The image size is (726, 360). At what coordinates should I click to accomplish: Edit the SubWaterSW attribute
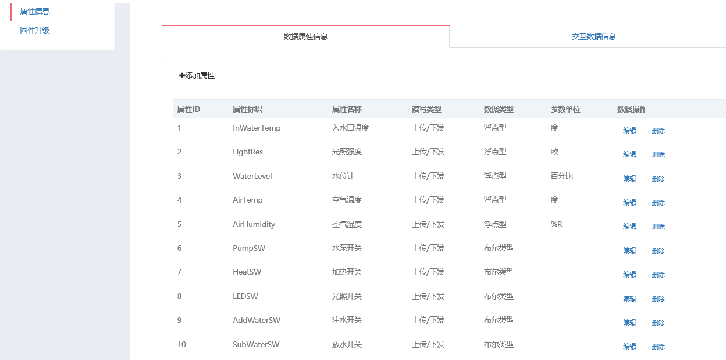point(629,347)
